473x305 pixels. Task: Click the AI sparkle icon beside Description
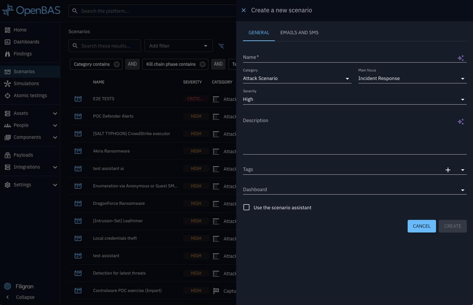(461, 122)
